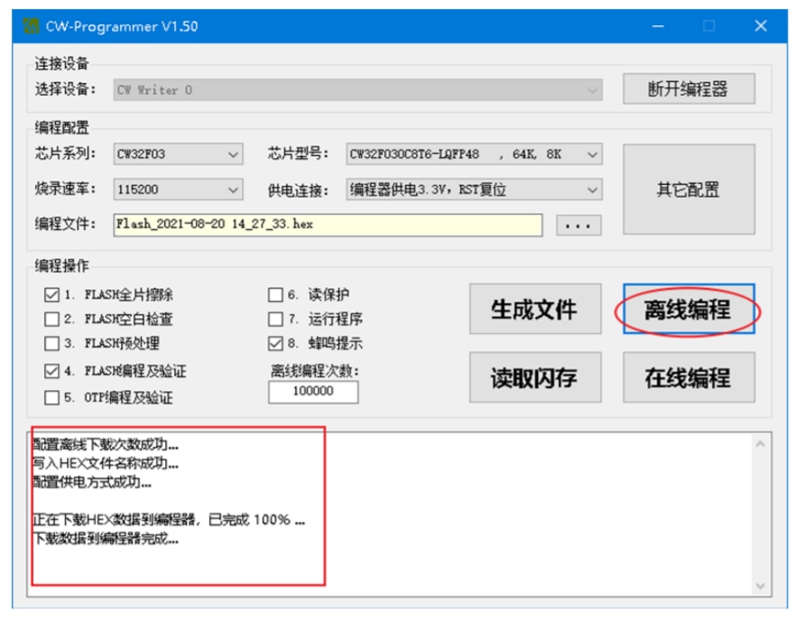Click log line 配置供电方式成功
The image size is (804, 621).
(x=92, y=482)
